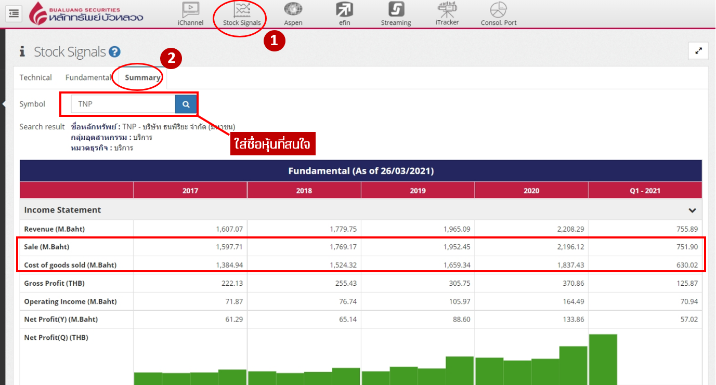This screenshot has height=385, width=716.
Task: Click the 2020 column header
Action: click(x=531, y=191)
